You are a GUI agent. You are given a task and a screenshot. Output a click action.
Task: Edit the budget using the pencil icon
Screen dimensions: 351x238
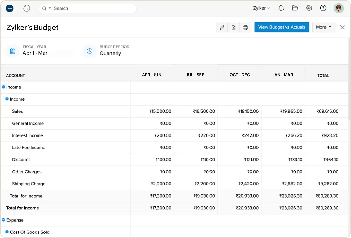pos(222,27)
